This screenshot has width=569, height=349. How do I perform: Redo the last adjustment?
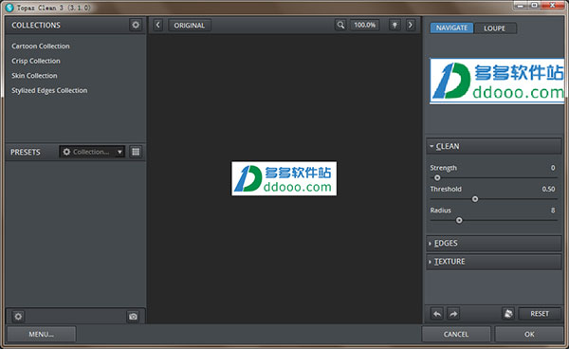(453, 314)
